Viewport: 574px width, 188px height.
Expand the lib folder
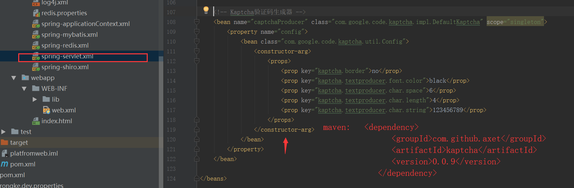(x=35, y=100)
